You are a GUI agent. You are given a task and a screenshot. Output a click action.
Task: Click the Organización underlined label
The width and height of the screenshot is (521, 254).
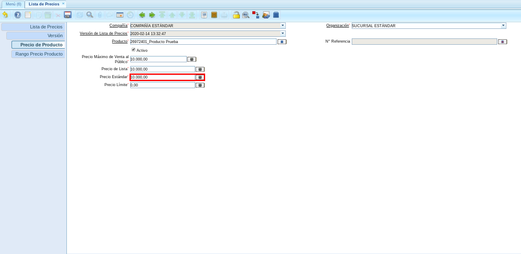(x=338, y=25)
